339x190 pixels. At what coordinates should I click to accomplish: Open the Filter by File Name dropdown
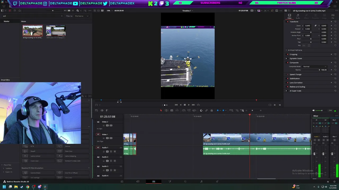82,16
